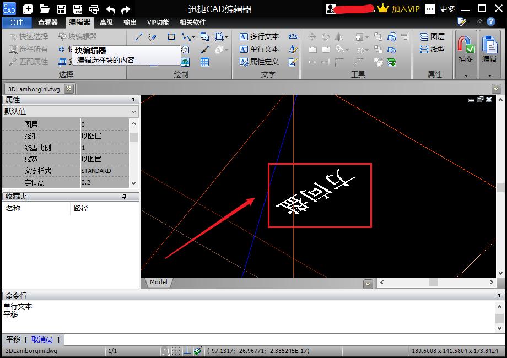
Task: Close the 3DLamborgini.dwg document tab
Action: click(x=68, y=89)
